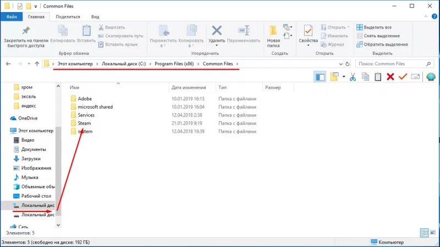Collapse the ribbon with the top-right chevron
The width and height of the screenshot is (440, 247).
[x=426, y=16]
